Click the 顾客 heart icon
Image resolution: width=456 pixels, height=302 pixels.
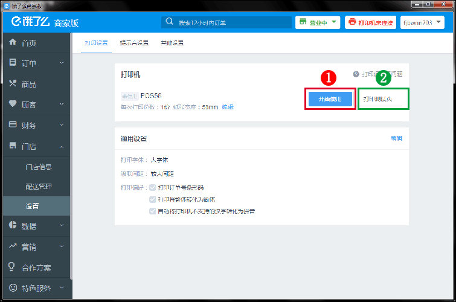click(x=13, y=104)
